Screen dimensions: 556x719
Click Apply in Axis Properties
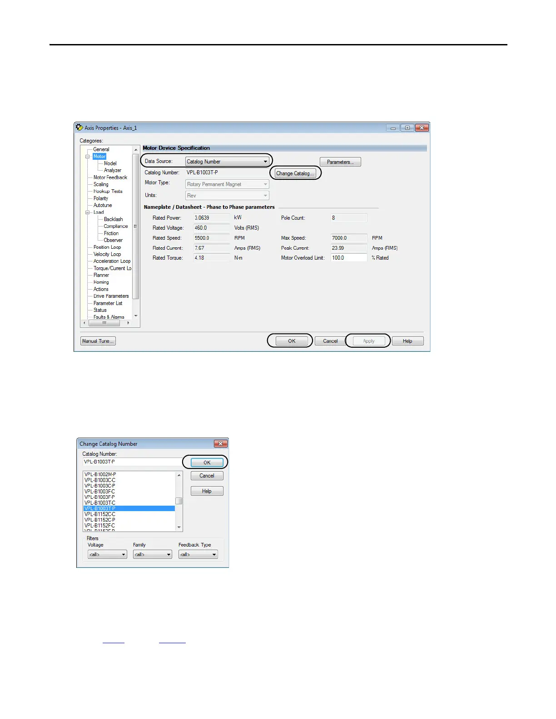369,341
